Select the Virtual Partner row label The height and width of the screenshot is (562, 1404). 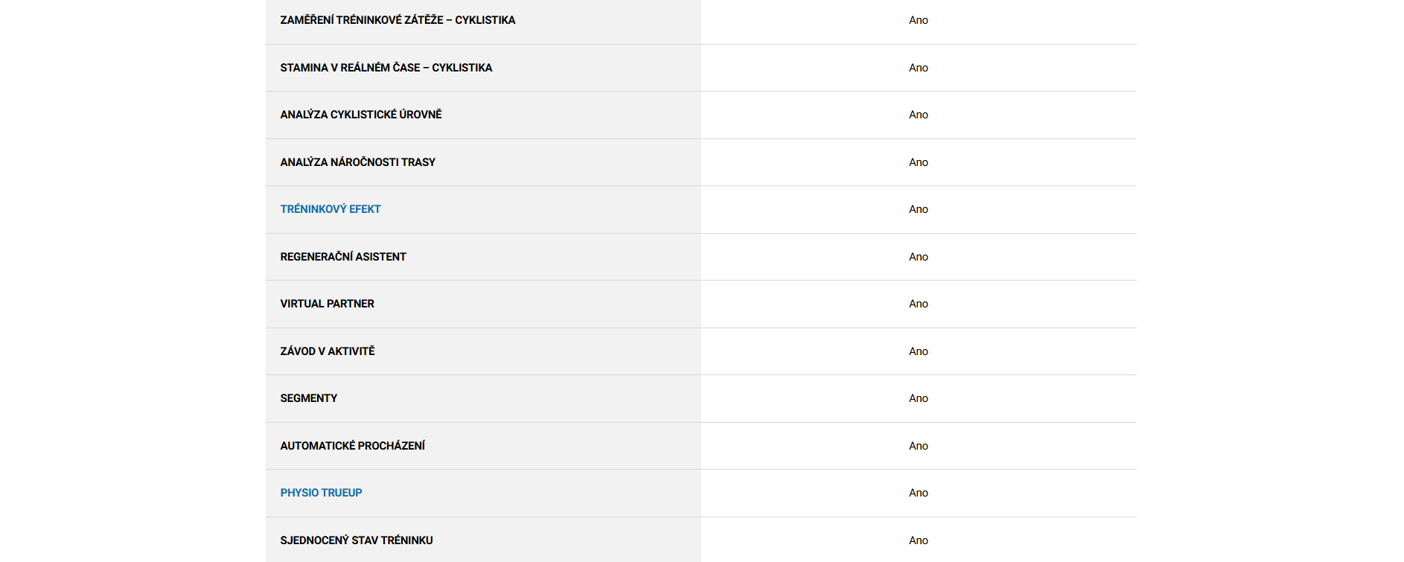[327, 304]
